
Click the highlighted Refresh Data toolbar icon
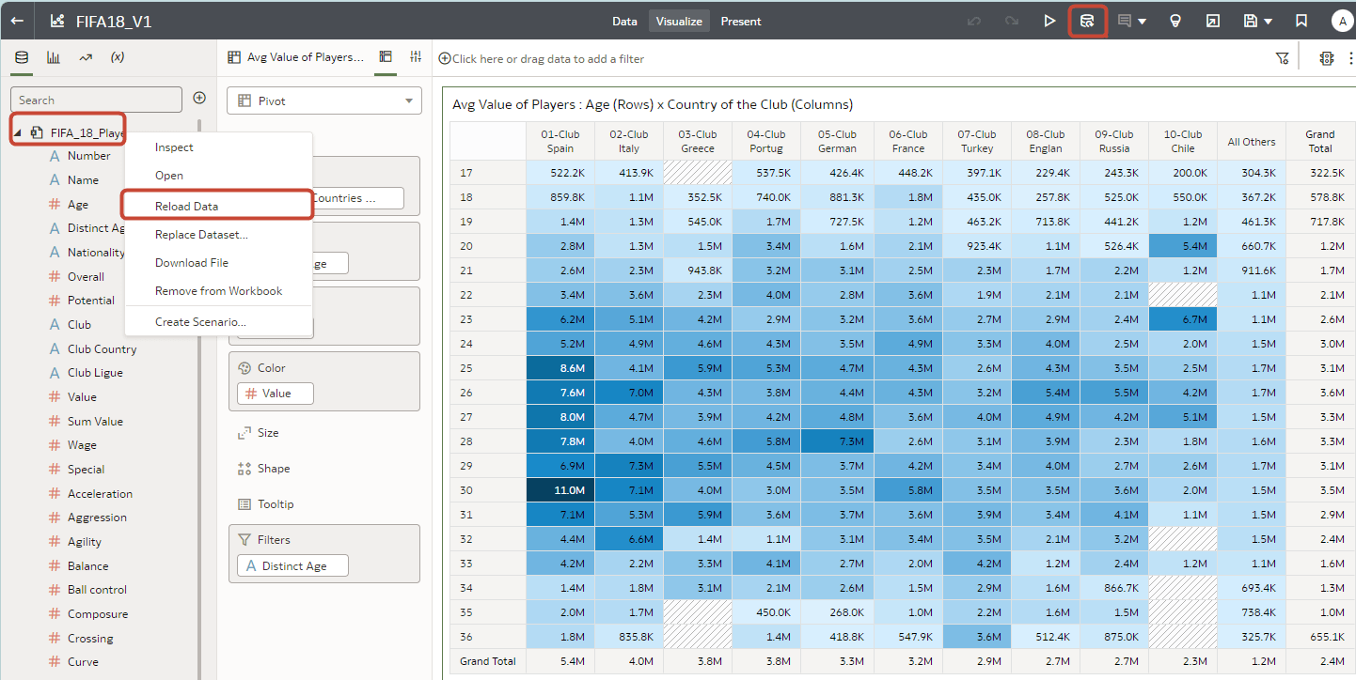click(1087, 20)
